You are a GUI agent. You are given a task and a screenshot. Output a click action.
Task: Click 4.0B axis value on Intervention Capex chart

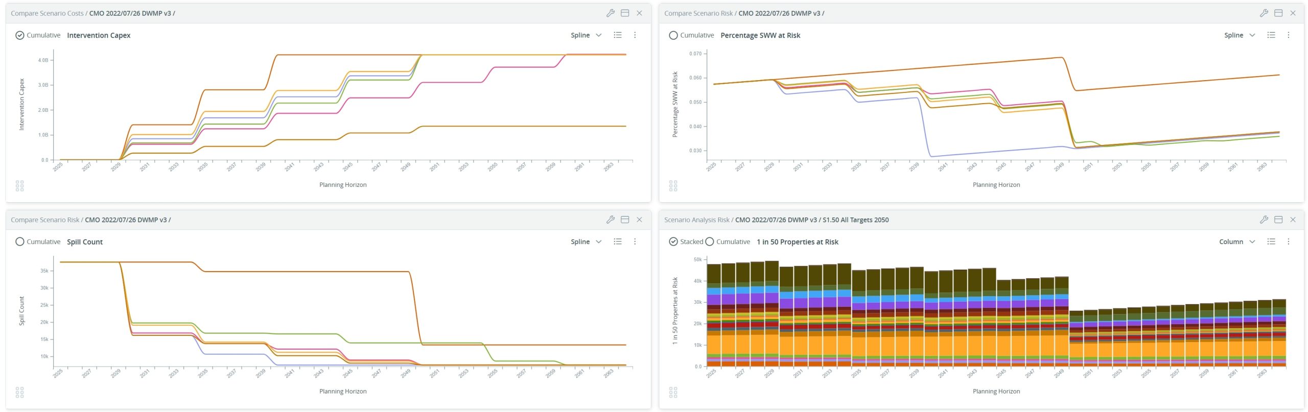point(43,60)
